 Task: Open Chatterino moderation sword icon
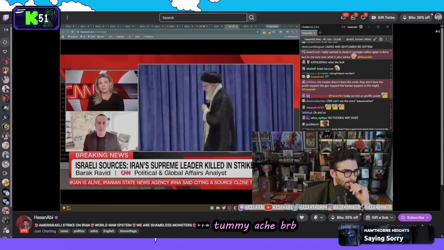[375, 39]
